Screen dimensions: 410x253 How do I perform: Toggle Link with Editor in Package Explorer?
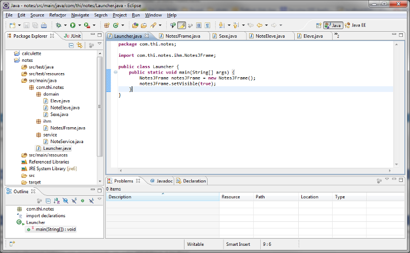(x=79, y=45)
